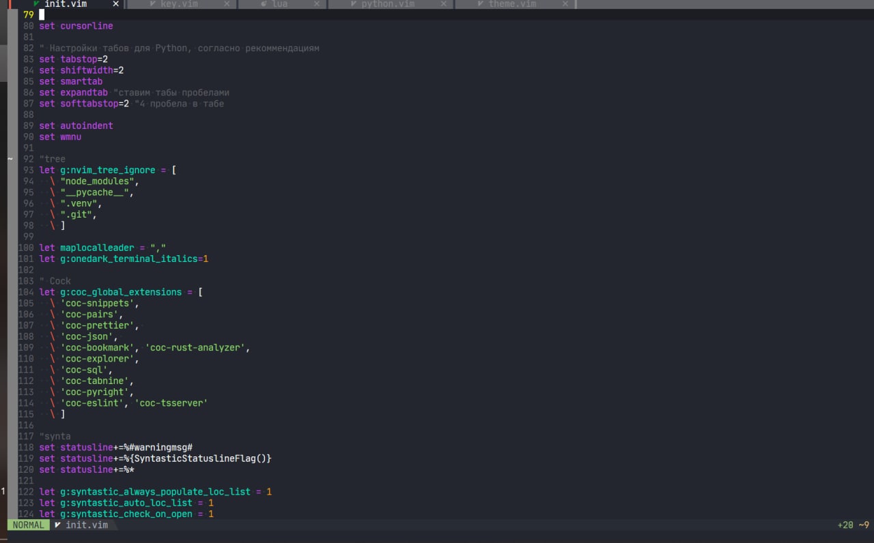Click the cursor on line 79
The height and width of the screenshot is (543, 874).
click(x=42, y=14)
